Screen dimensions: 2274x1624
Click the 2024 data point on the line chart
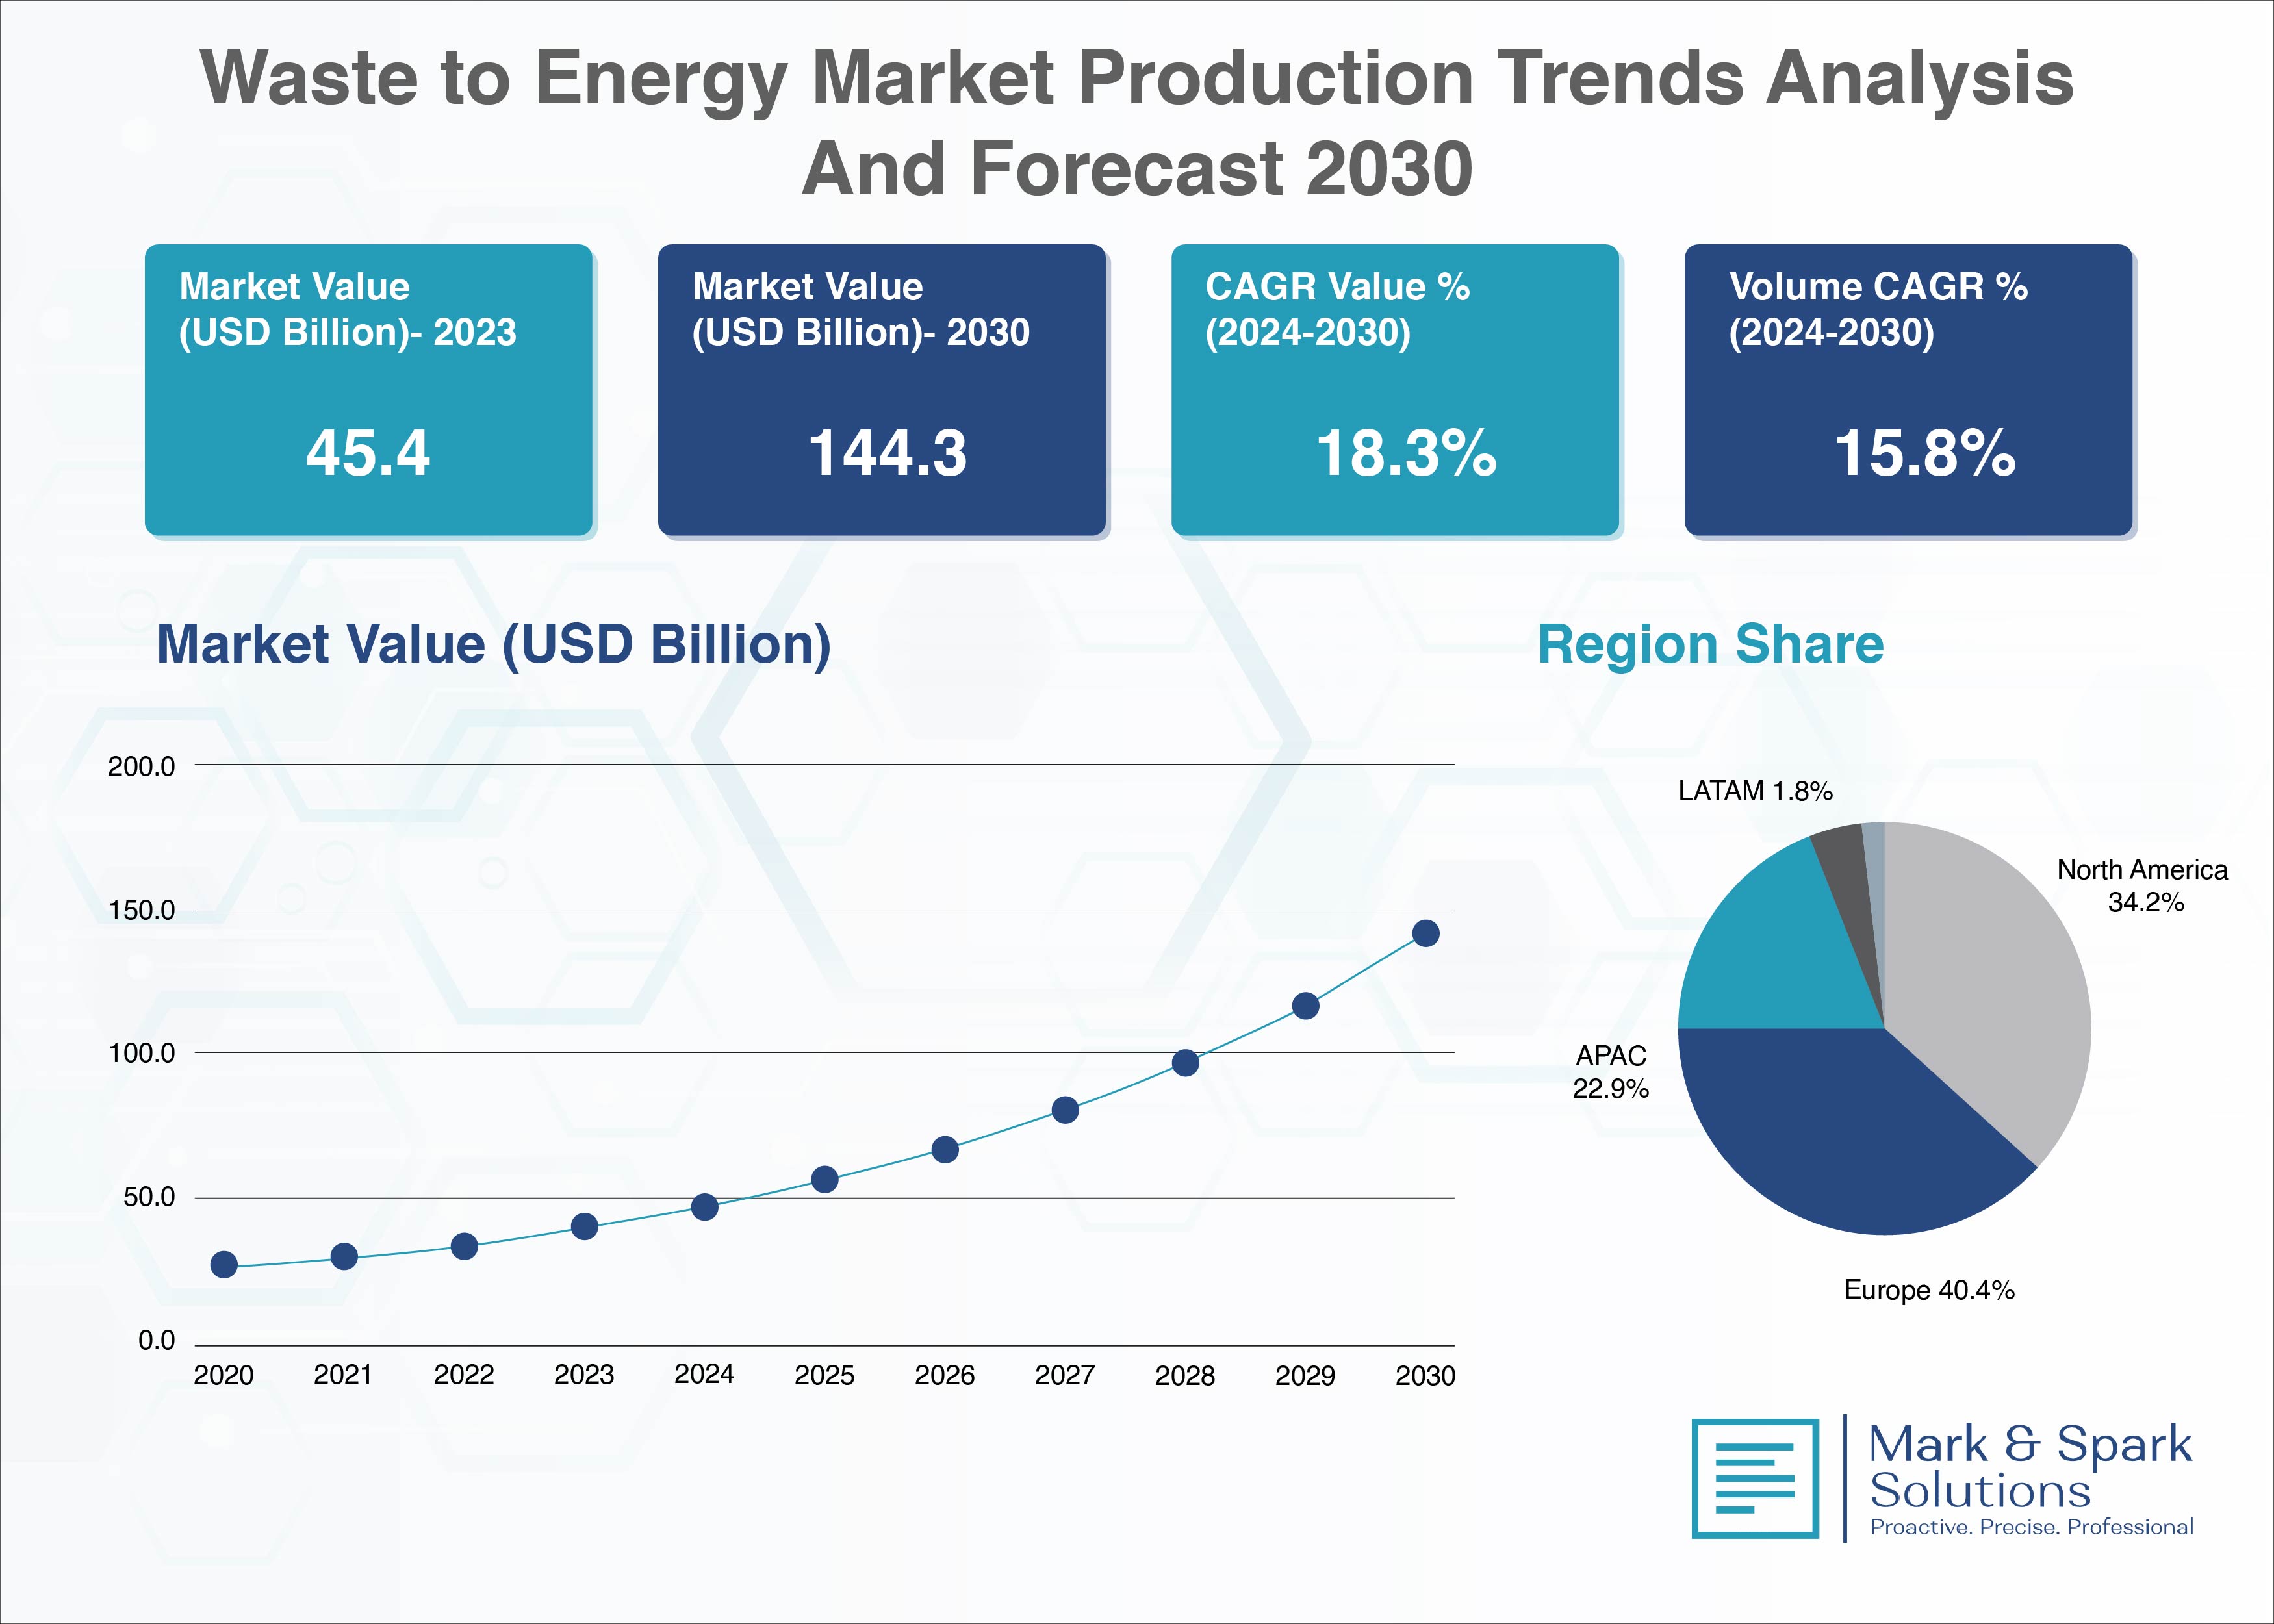tap(705, 1207)
